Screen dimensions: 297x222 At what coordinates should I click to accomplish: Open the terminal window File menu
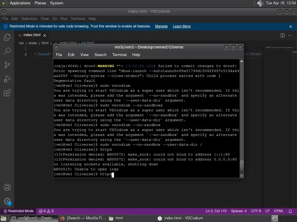pyautogui.click(x=59, y=55)
